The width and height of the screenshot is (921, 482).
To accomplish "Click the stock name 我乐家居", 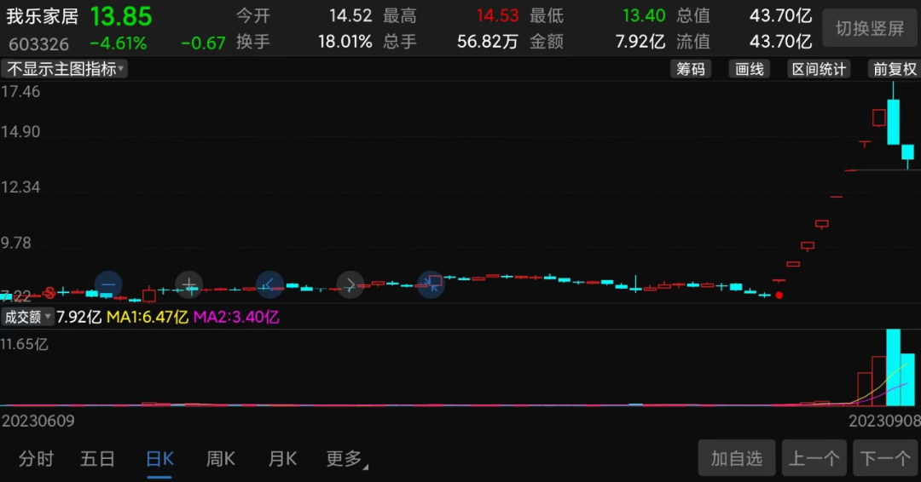I will coord(43,16).
